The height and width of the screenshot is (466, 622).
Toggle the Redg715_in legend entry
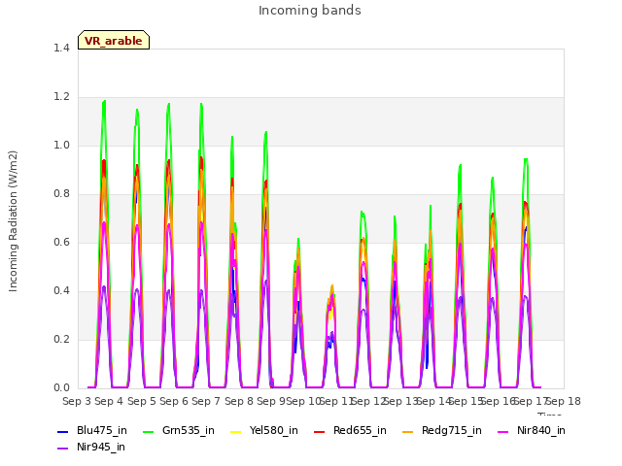442,430
